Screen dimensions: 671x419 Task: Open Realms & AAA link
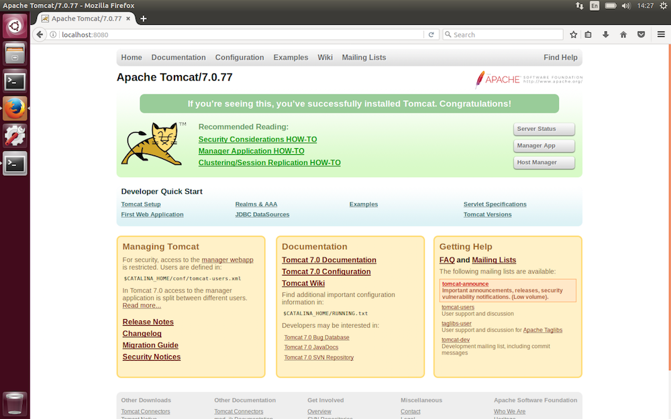(x=256, y=204)
